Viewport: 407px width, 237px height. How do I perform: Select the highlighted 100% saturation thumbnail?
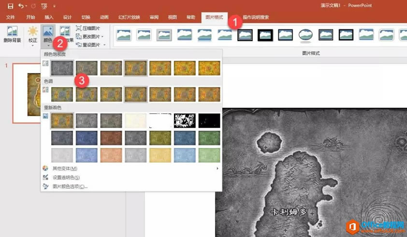tap(135, 68)
